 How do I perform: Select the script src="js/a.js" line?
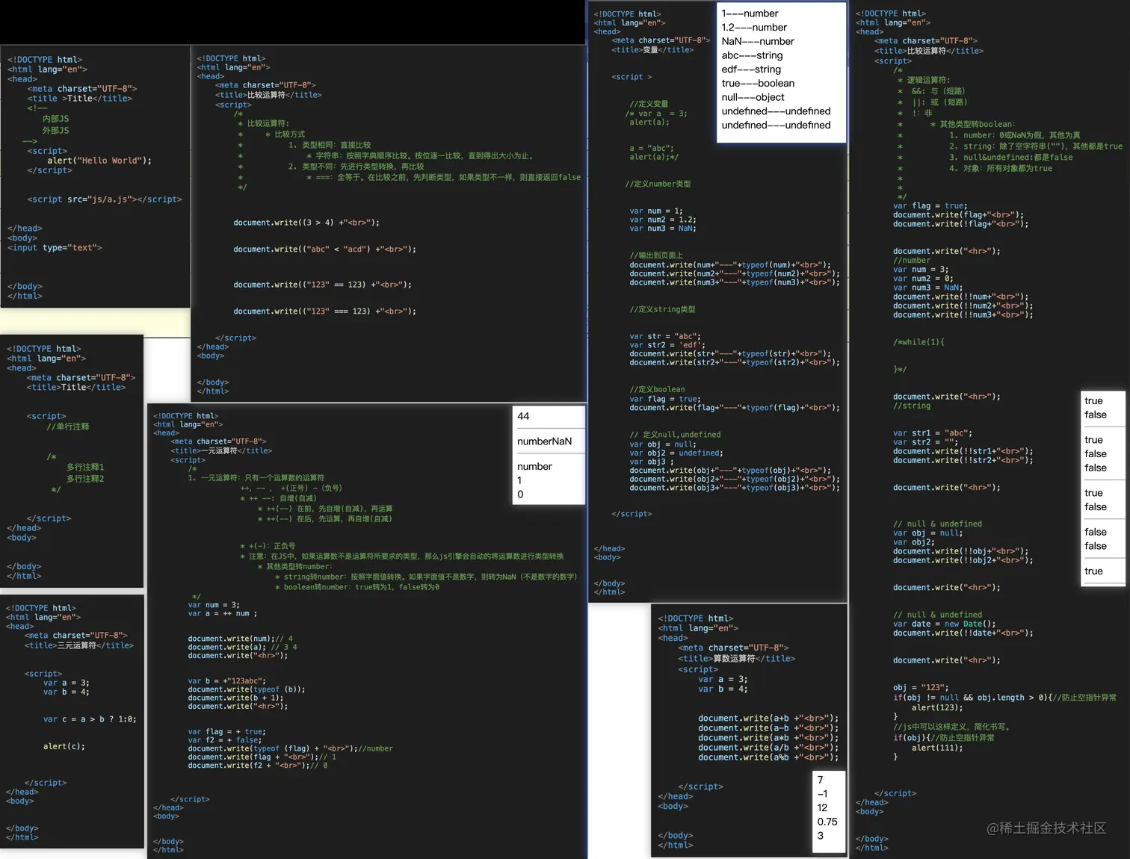tap(105, 199)
